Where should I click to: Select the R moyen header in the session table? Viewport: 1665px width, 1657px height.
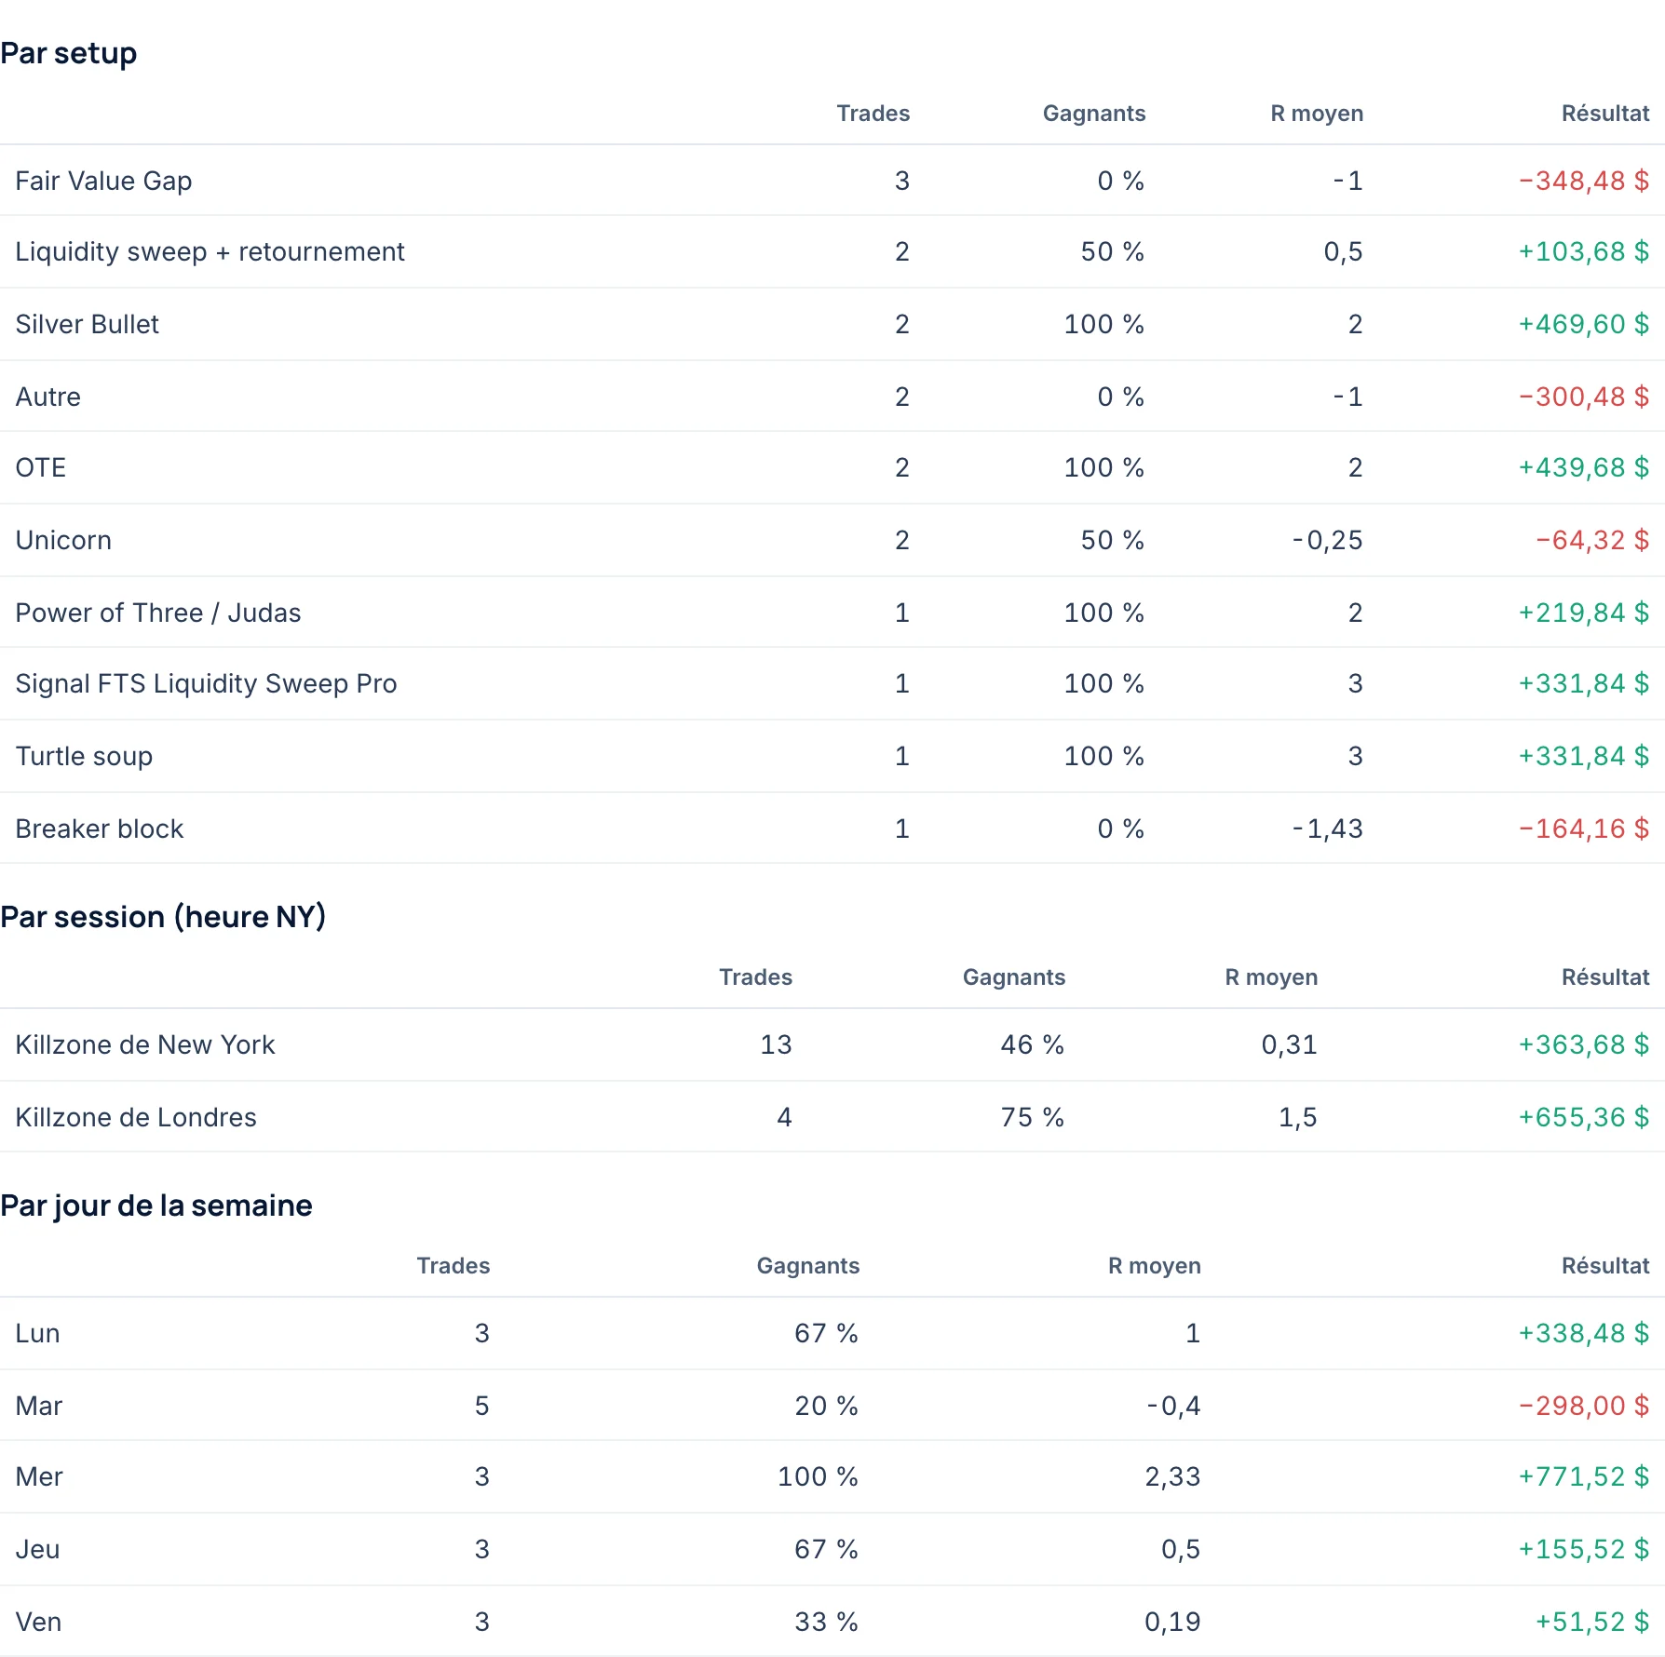pos(1271,977)
